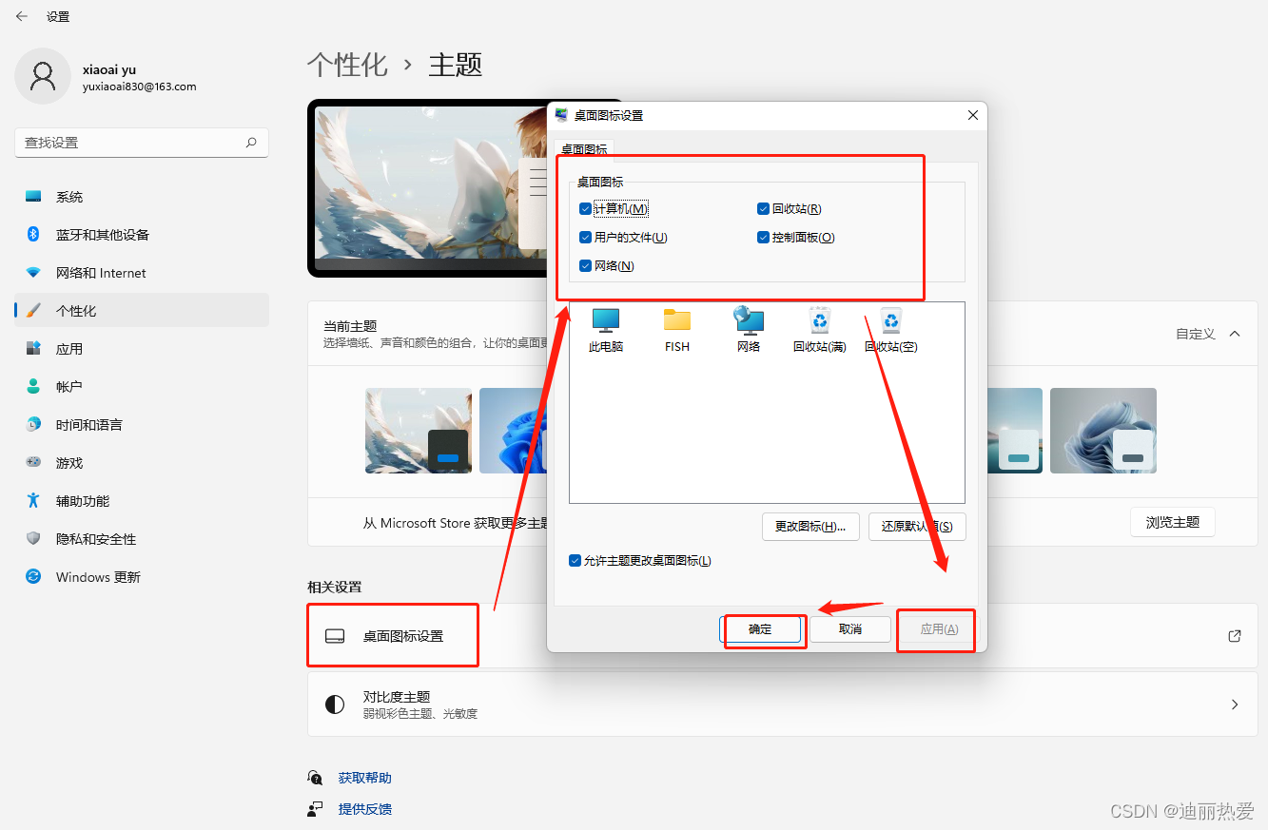Click the search magnifier icon
The image size is (1268, 830).
tap(251, 143)
